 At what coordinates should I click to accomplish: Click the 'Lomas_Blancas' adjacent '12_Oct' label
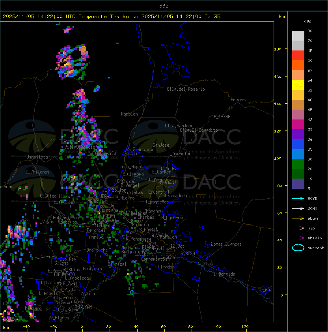[x=177, y=246]
